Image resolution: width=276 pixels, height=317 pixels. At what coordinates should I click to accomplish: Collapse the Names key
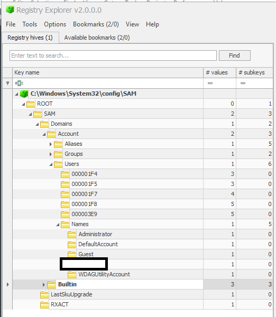(x=58, y=225)
